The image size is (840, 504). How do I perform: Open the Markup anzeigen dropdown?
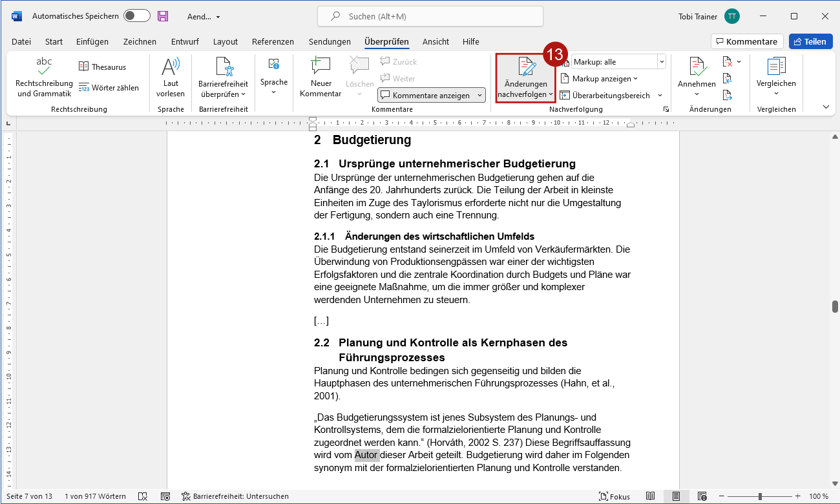(x=599, y=79)
